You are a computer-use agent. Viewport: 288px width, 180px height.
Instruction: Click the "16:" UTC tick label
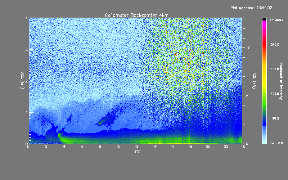coord(173,147)
